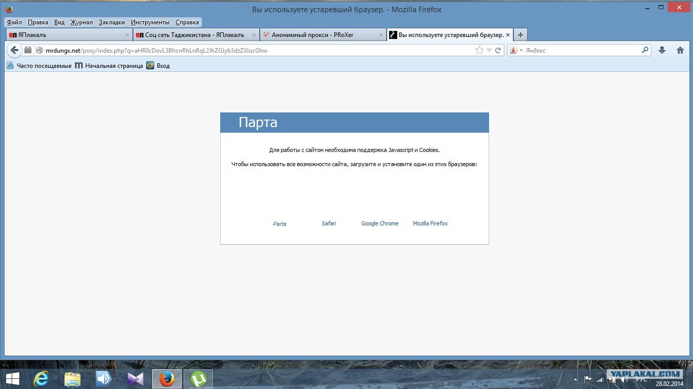Screen dimensions: 693x389
Task: Bookmark this page with the star icon
Action: click(x=479, y=50)
